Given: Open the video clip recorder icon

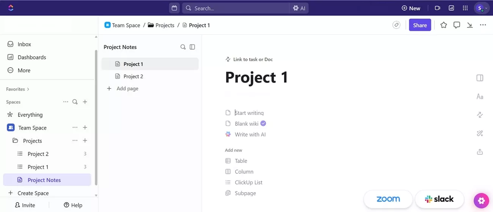Looking at the screenshot, I should [437, 8].
